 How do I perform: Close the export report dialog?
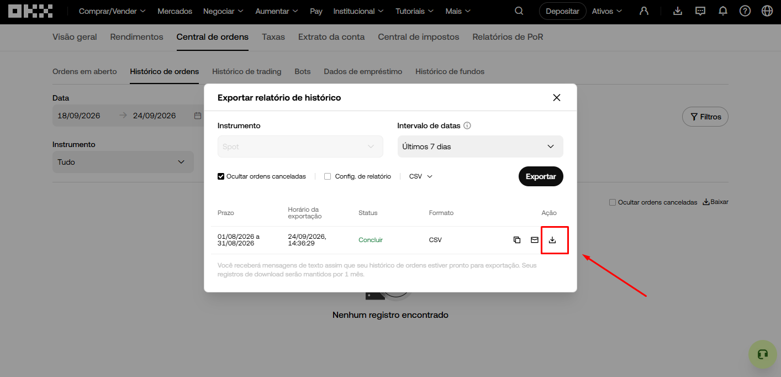coord(557,98)
